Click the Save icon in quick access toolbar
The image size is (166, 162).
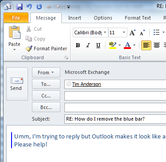[20, 7]
